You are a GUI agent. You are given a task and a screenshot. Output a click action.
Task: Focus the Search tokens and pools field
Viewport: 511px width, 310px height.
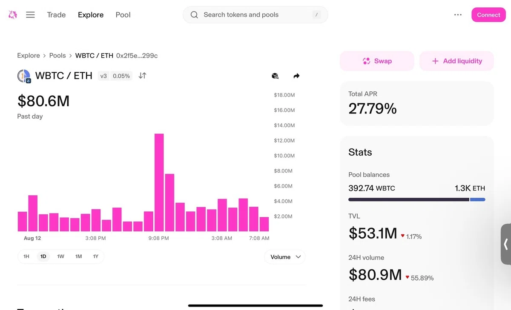(255, 15)
